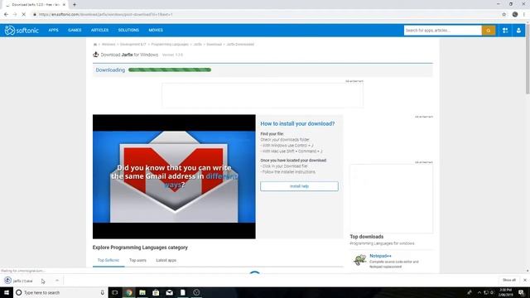Viewport: 530px width, 298px height.
Task: Open the platforms grid icon in header
Action: [505, 31]
